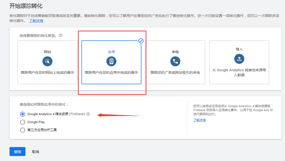The width and height of the screenshot is (285, 161).
Task: Click the 取消 button
Action: point(35,152)
